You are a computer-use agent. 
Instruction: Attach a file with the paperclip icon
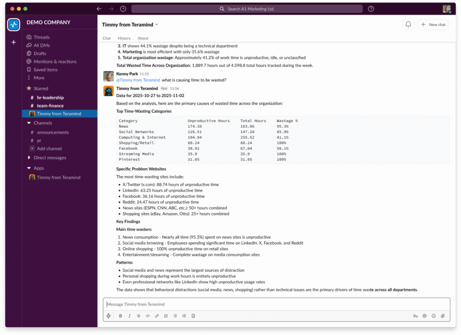point(443,316)
